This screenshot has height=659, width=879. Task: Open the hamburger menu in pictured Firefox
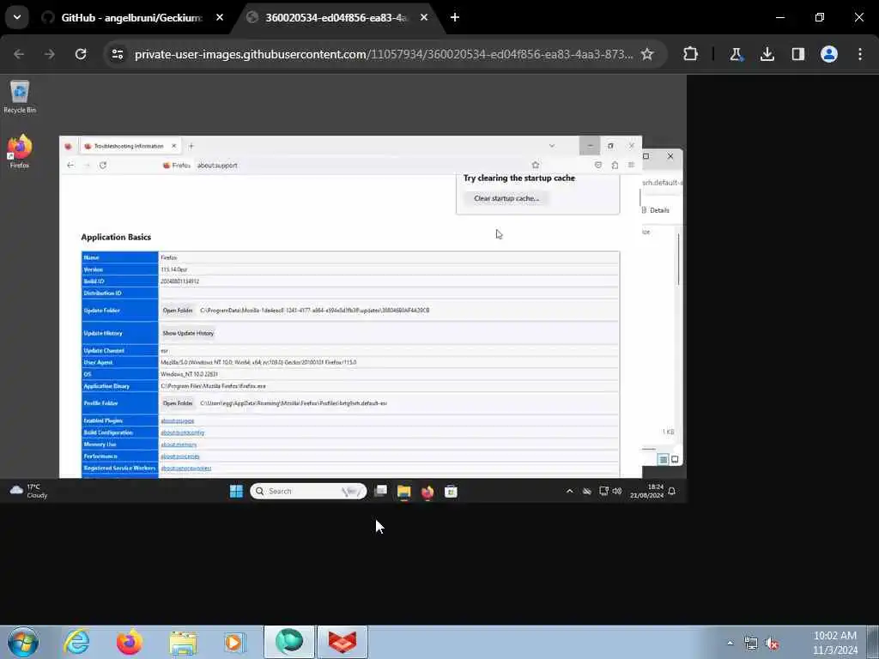(x=631, y=166)
